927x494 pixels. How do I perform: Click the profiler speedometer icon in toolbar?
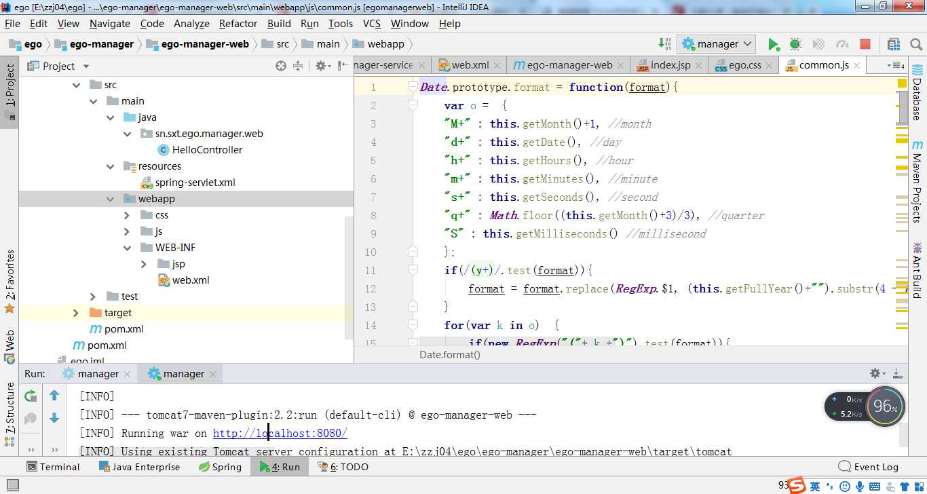click(842, 44)
